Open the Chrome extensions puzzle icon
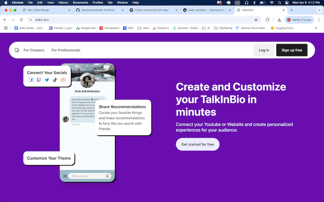Viewport: 324px width, 202px height. (x=267, y=20)
